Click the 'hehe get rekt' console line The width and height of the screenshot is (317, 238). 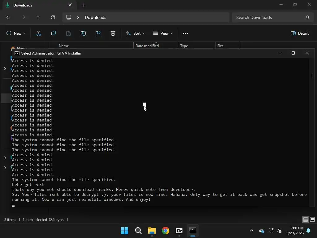pyautogui.click(x=28, y=185)
